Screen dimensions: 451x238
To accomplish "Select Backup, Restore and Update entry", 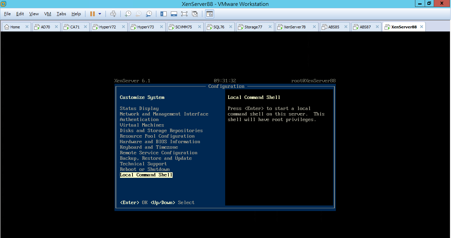I will click(x=156, y=158).
